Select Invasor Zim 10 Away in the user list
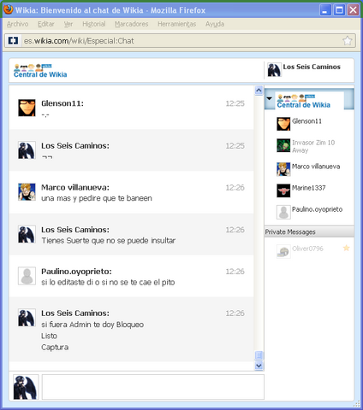Viewport: 363px width, 410px height. click(x=313, y=146)
